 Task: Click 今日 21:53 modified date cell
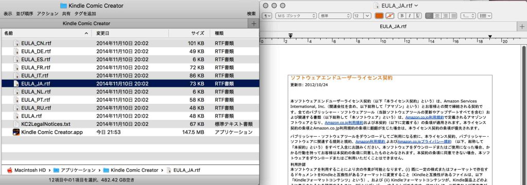point(109,132)
